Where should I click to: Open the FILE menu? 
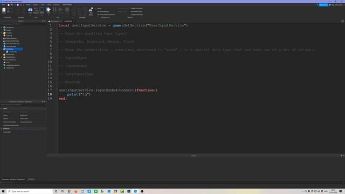click(3, 5)
